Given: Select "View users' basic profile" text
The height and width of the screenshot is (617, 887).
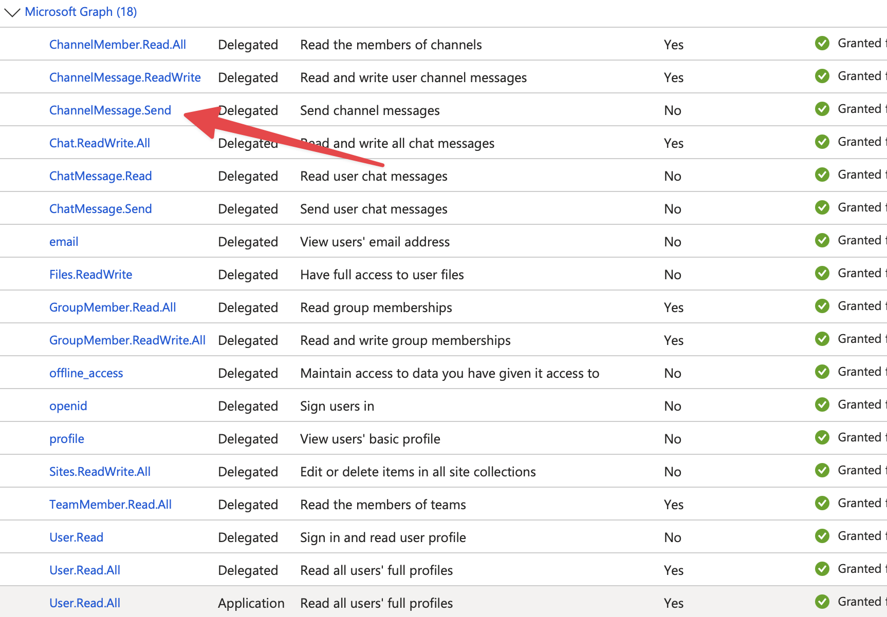Looking at the screenshot, I should pyautogui.click(x=371, y=439).
